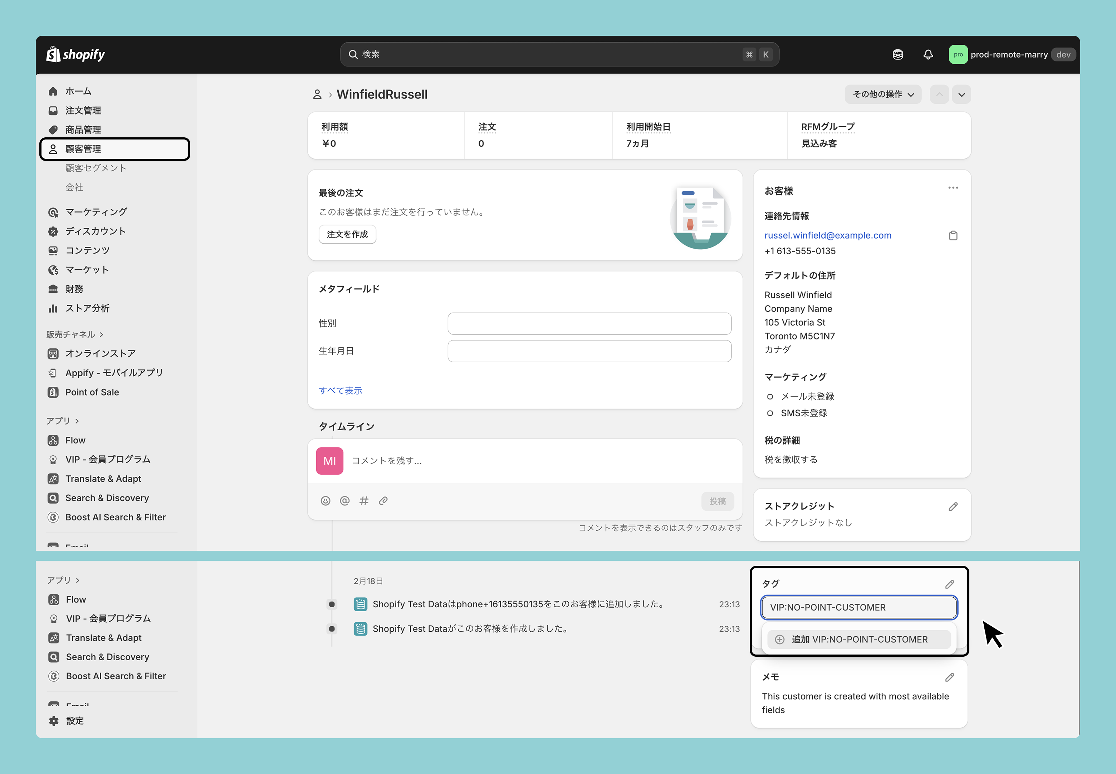This screenshot has height=774, width=1116.
Task: Attach a file using the paperclip icon
Action: pyautogui.click(x=383, y=501)
